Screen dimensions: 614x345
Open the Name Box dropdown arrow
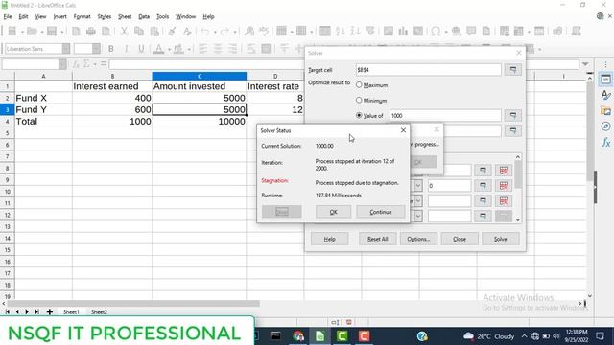62,64
